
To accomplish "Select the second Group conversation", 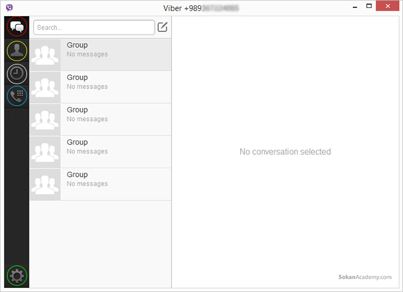I will pyautogui.click(x=101, y=87).
